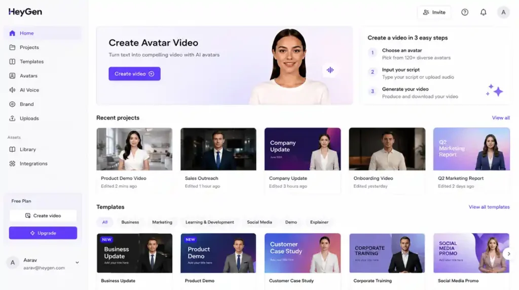The height and width of the screenshot is (290, 519).
Task: Open Business Update template card
Action: point(134,253)
